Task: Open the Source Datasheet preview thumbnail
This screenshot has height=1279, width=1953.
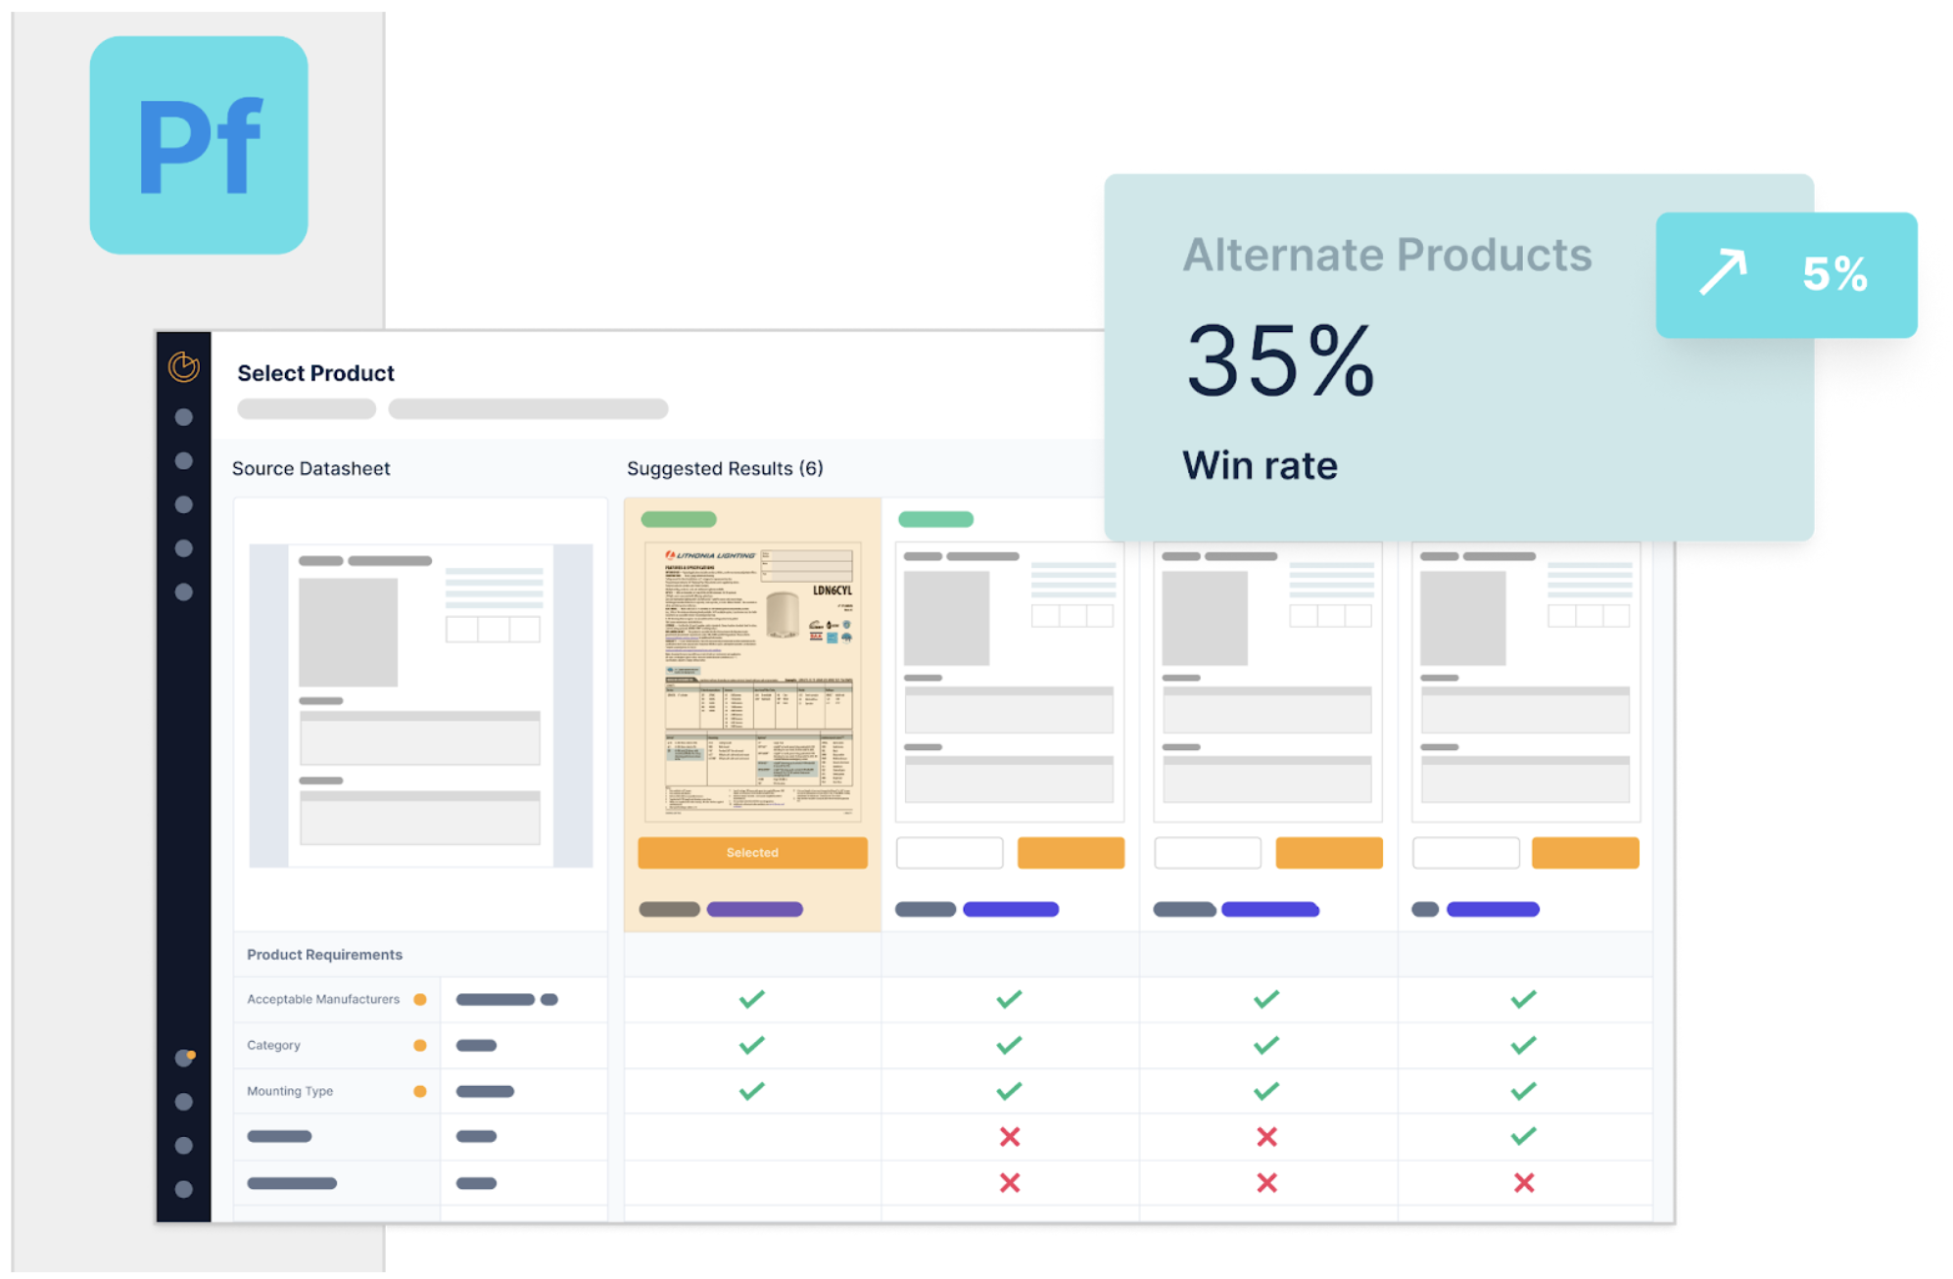Action: pyautogui.click(x=420, y=705)
